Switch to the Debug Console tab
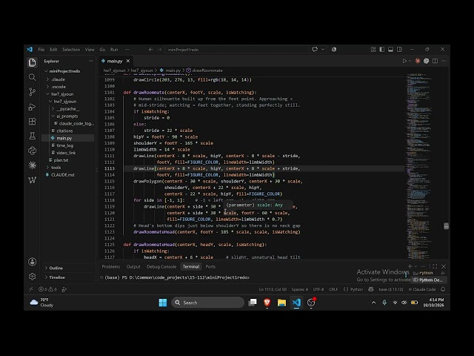The width and height of the screenshot is (474, 356). pos(161,267)
